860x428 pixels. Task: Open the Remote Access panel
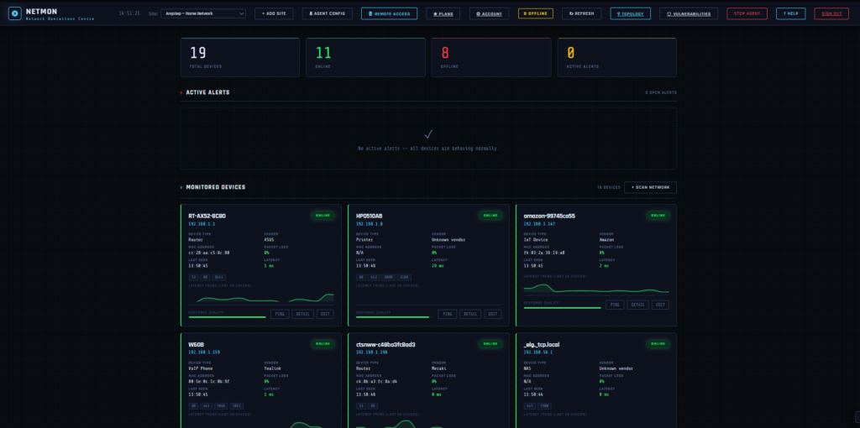[x=389, y=13]
